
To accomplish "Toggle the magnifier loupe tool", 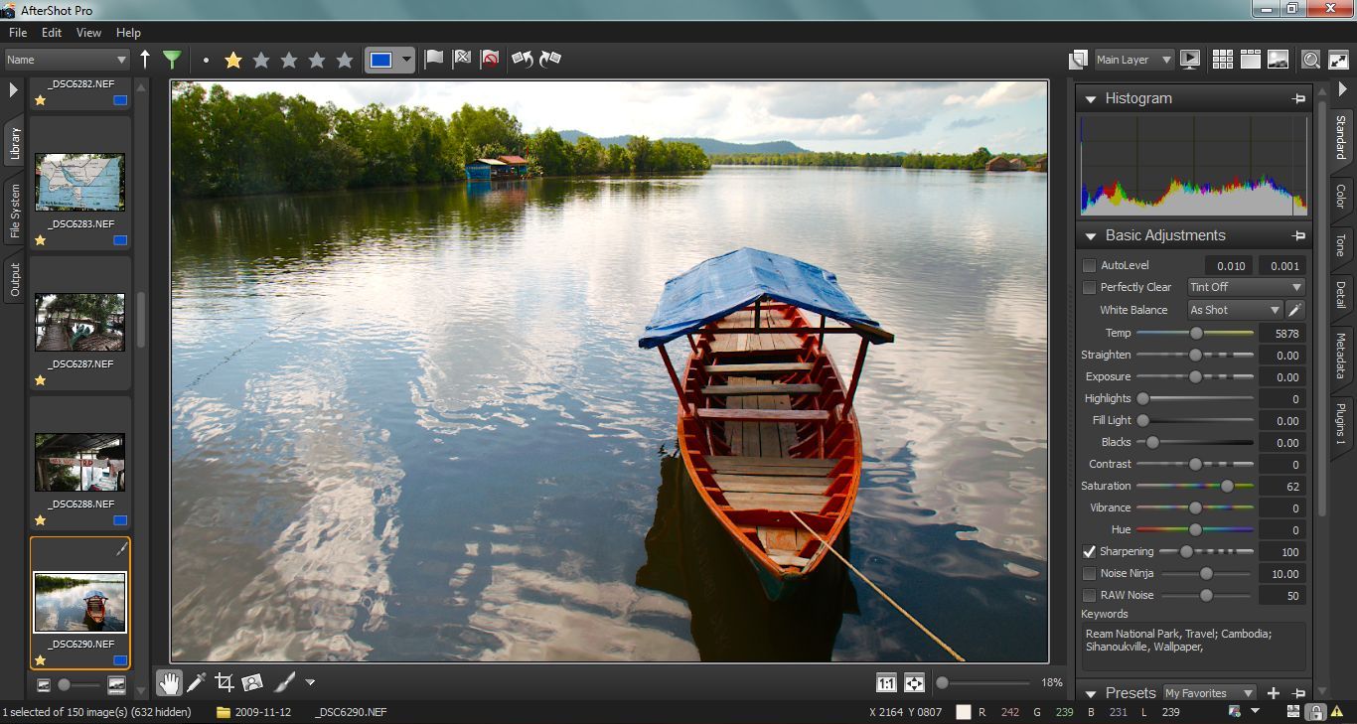I will pos(1311,60).
